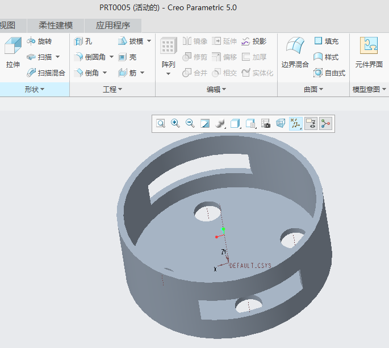
Task: Toggle datum display filters
Action: point(296,123)
